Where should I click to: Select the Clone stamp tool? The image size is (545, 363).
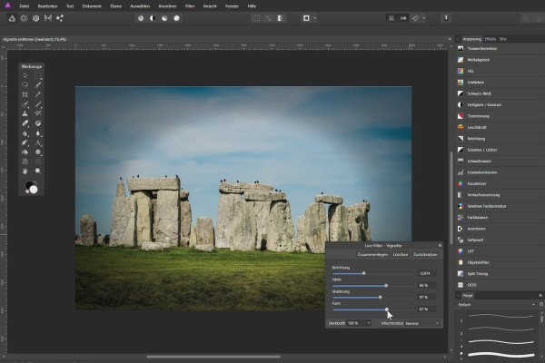tap(25, 113)
